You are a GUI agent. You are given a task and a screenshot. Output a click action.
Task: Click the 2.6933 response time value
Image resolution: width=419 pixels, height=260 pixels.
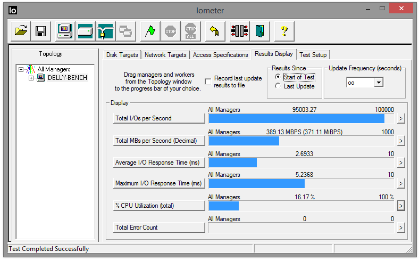304,154
